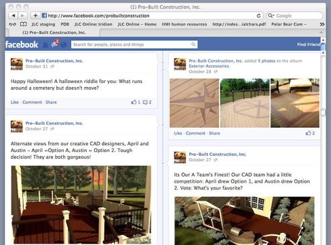
Task: Click the 5 photos link
Action: (267, 61)
